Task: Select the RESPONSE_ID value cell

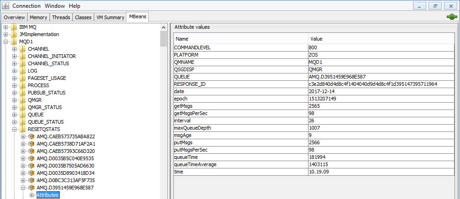Action: pos(381,84)
